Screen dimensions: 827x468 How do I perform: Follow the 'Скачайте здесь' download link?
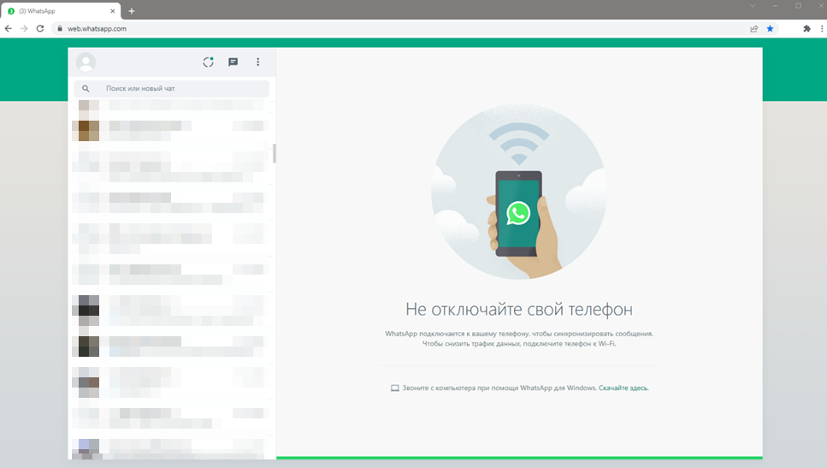click(623, 388)
